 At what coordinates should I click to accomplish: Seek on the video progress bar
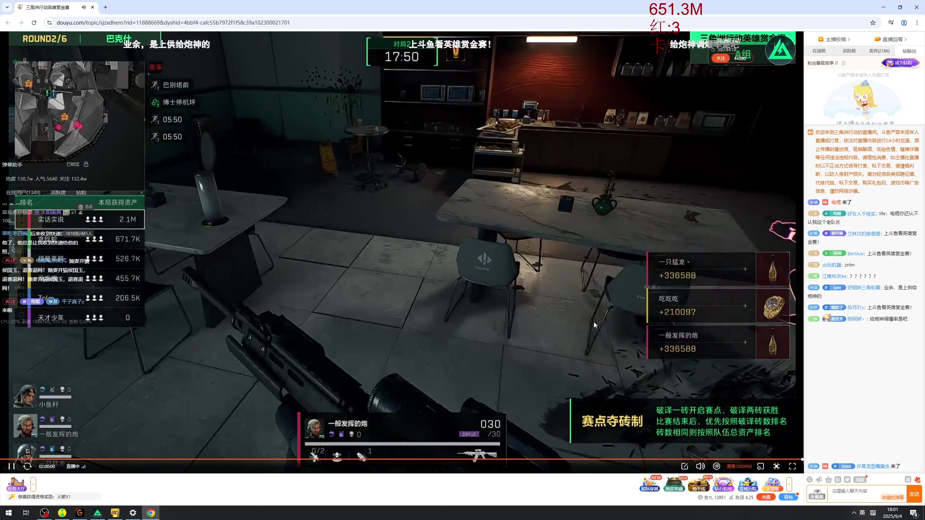pos(401,459)
